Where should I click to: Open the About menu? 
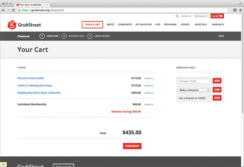pos(111,25)
